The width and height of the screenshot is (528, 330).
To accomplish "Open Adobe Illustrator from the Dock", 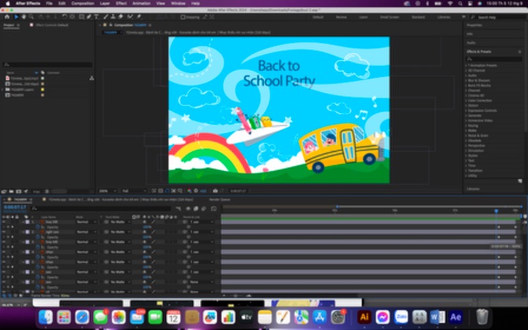I will coord(364,317).
